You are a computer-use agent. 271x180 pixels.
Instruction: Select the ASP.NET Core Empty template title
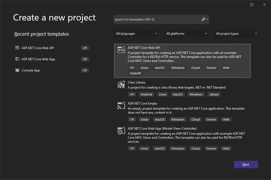[142, 103]
